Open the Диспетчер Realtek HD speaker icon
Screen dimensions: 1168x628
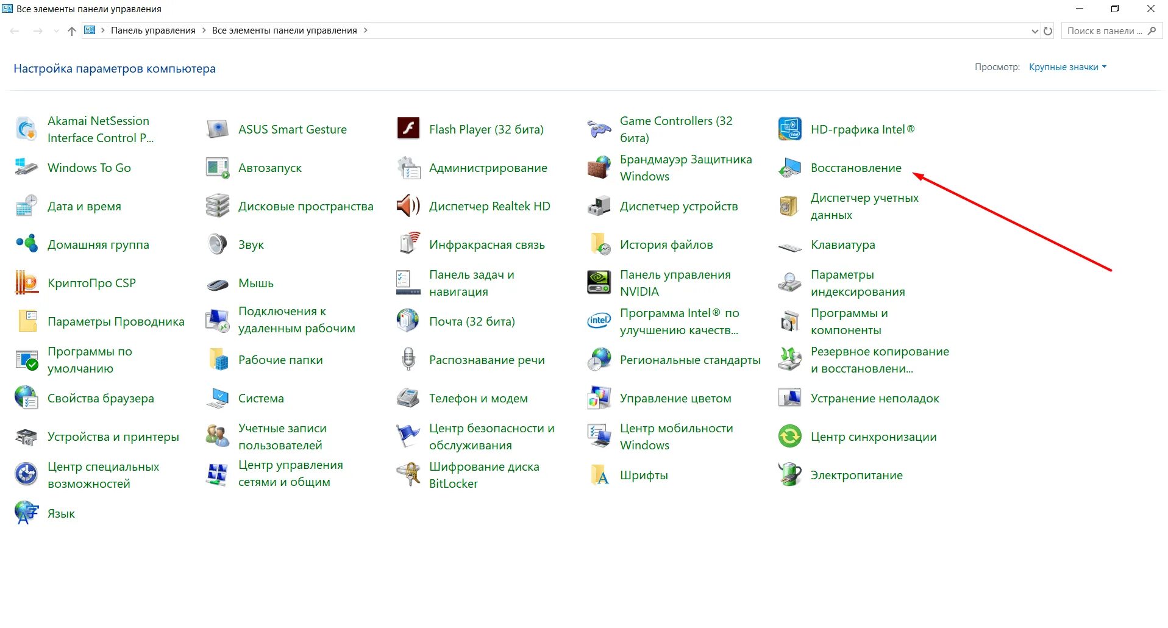point(408,206)
